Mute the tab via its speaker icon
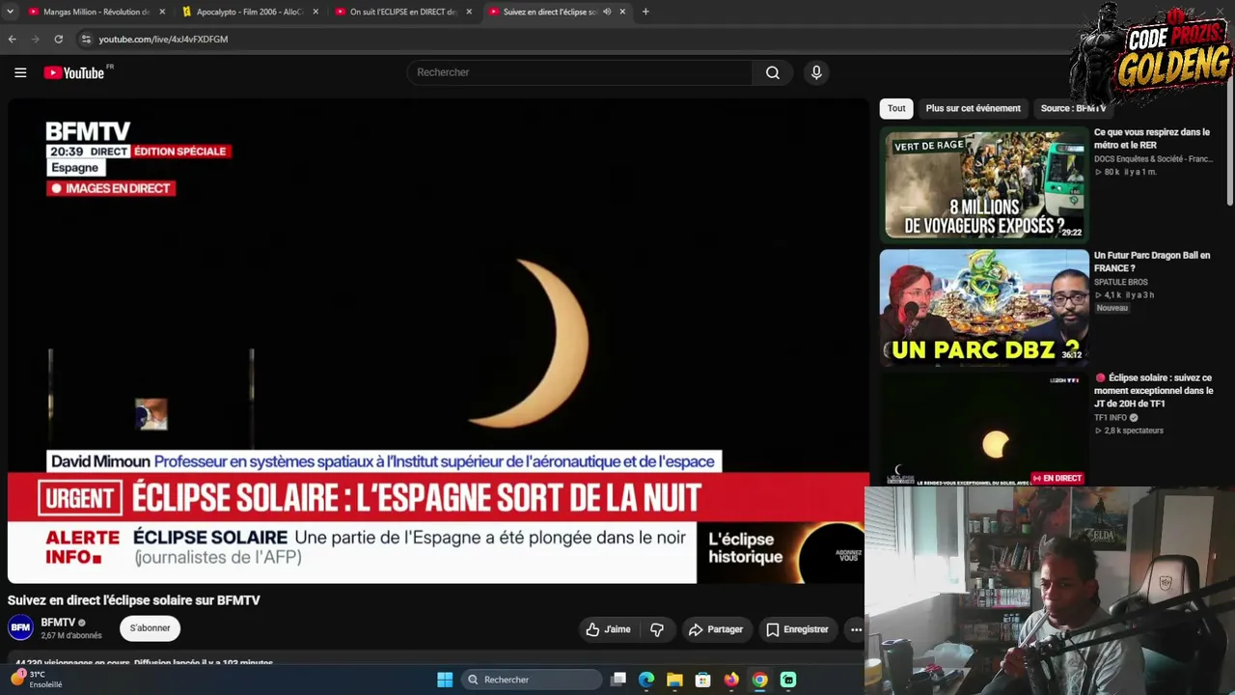Image resolution: width=1235 pixels, height=695 pixels. pos(607,12)
